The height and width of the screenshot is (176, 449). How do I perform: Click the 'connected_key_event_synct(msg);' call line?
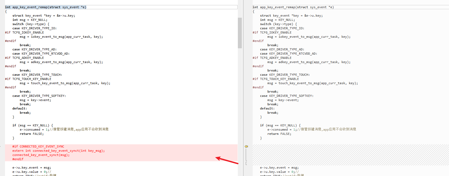click(41, 155)
